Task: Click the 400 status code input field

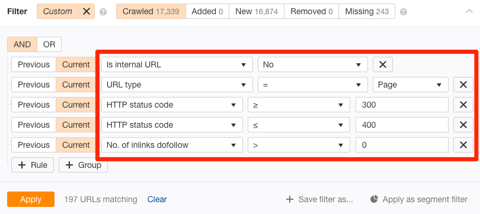Action: tap(402, 125)
